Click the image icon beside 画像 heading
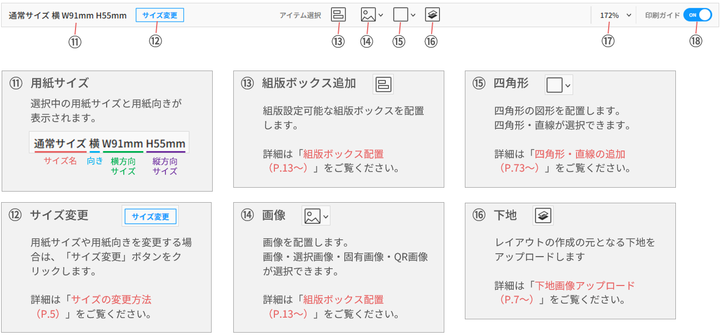This screenshot has width=722, height=336. pos(312,216)
